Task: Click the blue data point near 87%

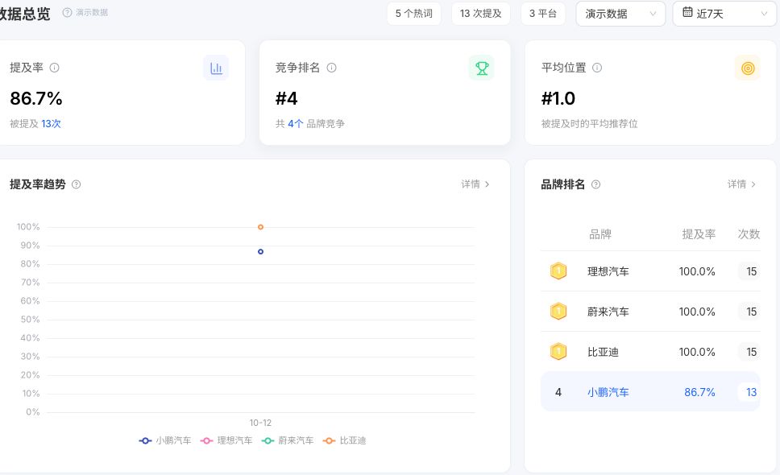Action: [260, 252]
